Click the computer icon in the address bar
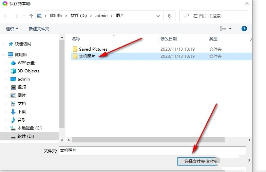Viewport: 266px width, 172px height. pos(39,16)
